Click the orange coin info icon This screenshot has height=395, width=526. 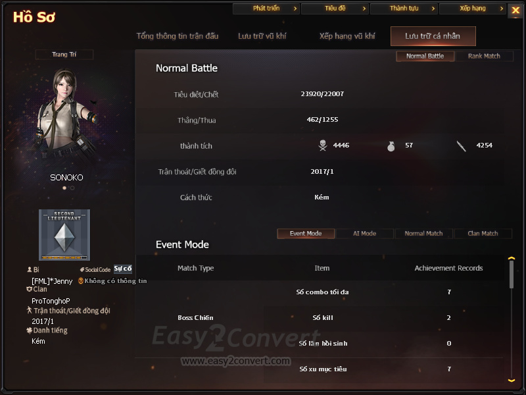click(80, 281)
